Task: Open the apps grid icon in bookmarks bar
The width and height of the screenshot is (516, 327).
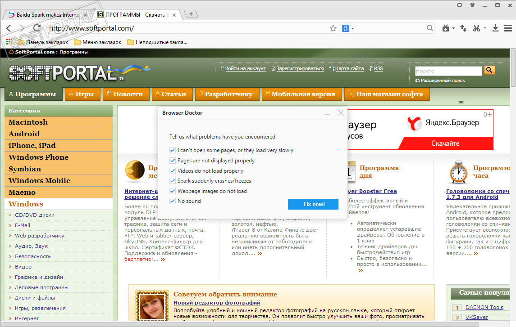Action: pos(9,42)
